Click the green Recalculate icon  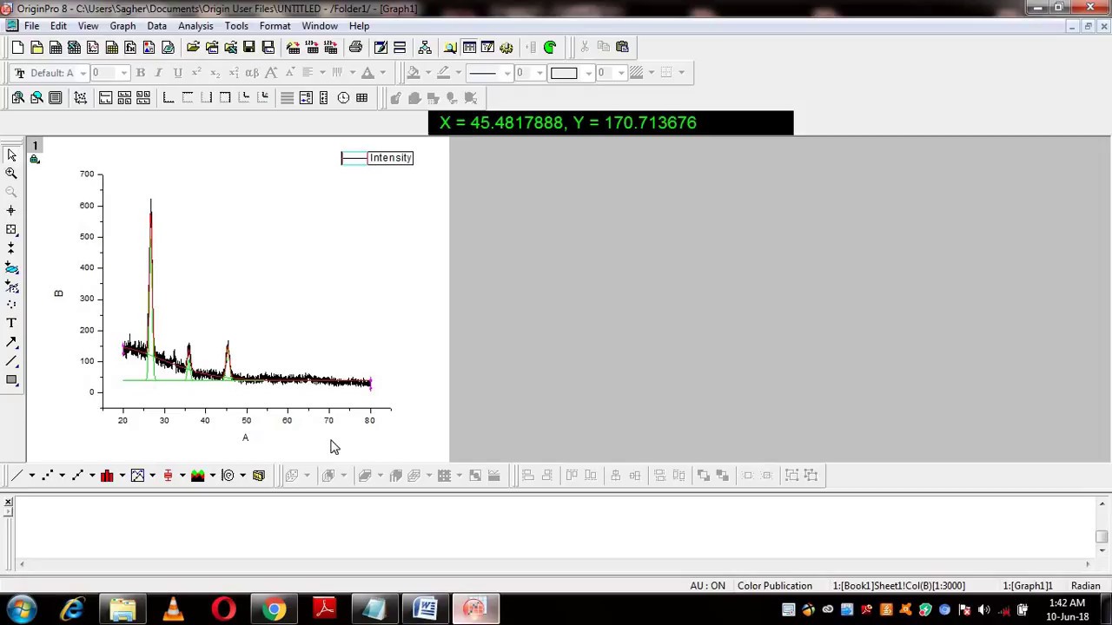550,47
